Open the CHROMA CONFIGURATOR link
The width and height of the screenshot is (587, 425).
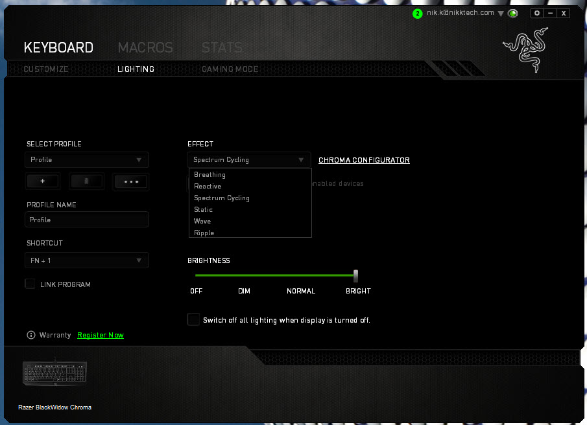[x=364, y=160]
